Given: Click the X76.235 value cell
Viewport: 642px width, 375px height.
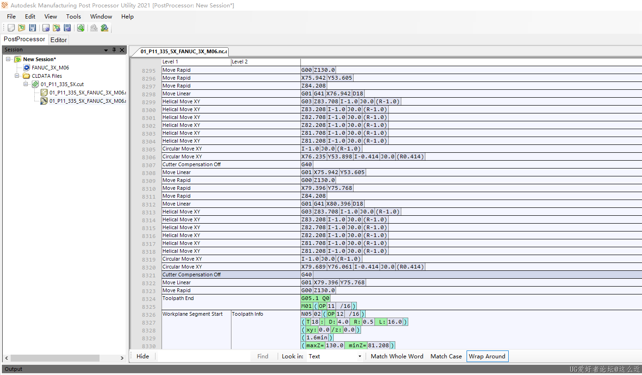Looking at the screenshot, I should [x=314, y=156].
